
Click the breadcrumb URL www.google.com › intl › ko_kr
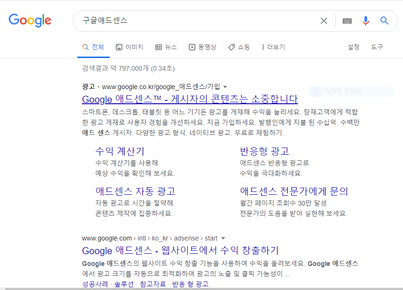pyautogui.click(x=125, y=238)
